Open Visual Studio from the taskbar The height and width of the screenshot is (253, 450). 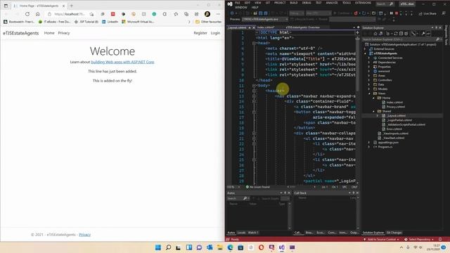[282, 247]
